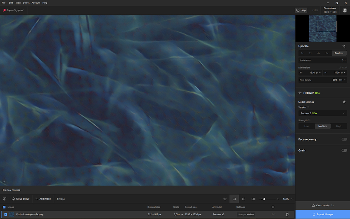Toggle the eye preview visibility icon
Viewport: 350px width, 219px height.
(225, 199)
